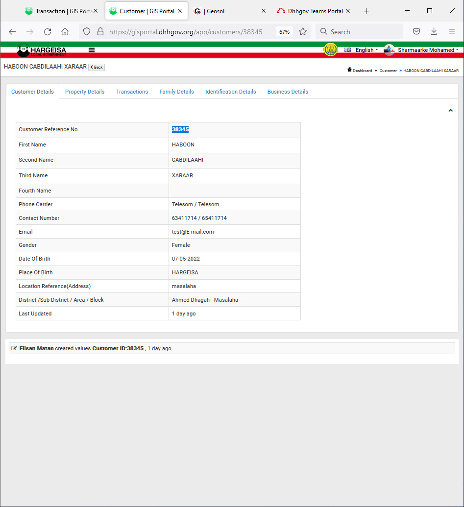Click address value masalaha

(184, 286)
